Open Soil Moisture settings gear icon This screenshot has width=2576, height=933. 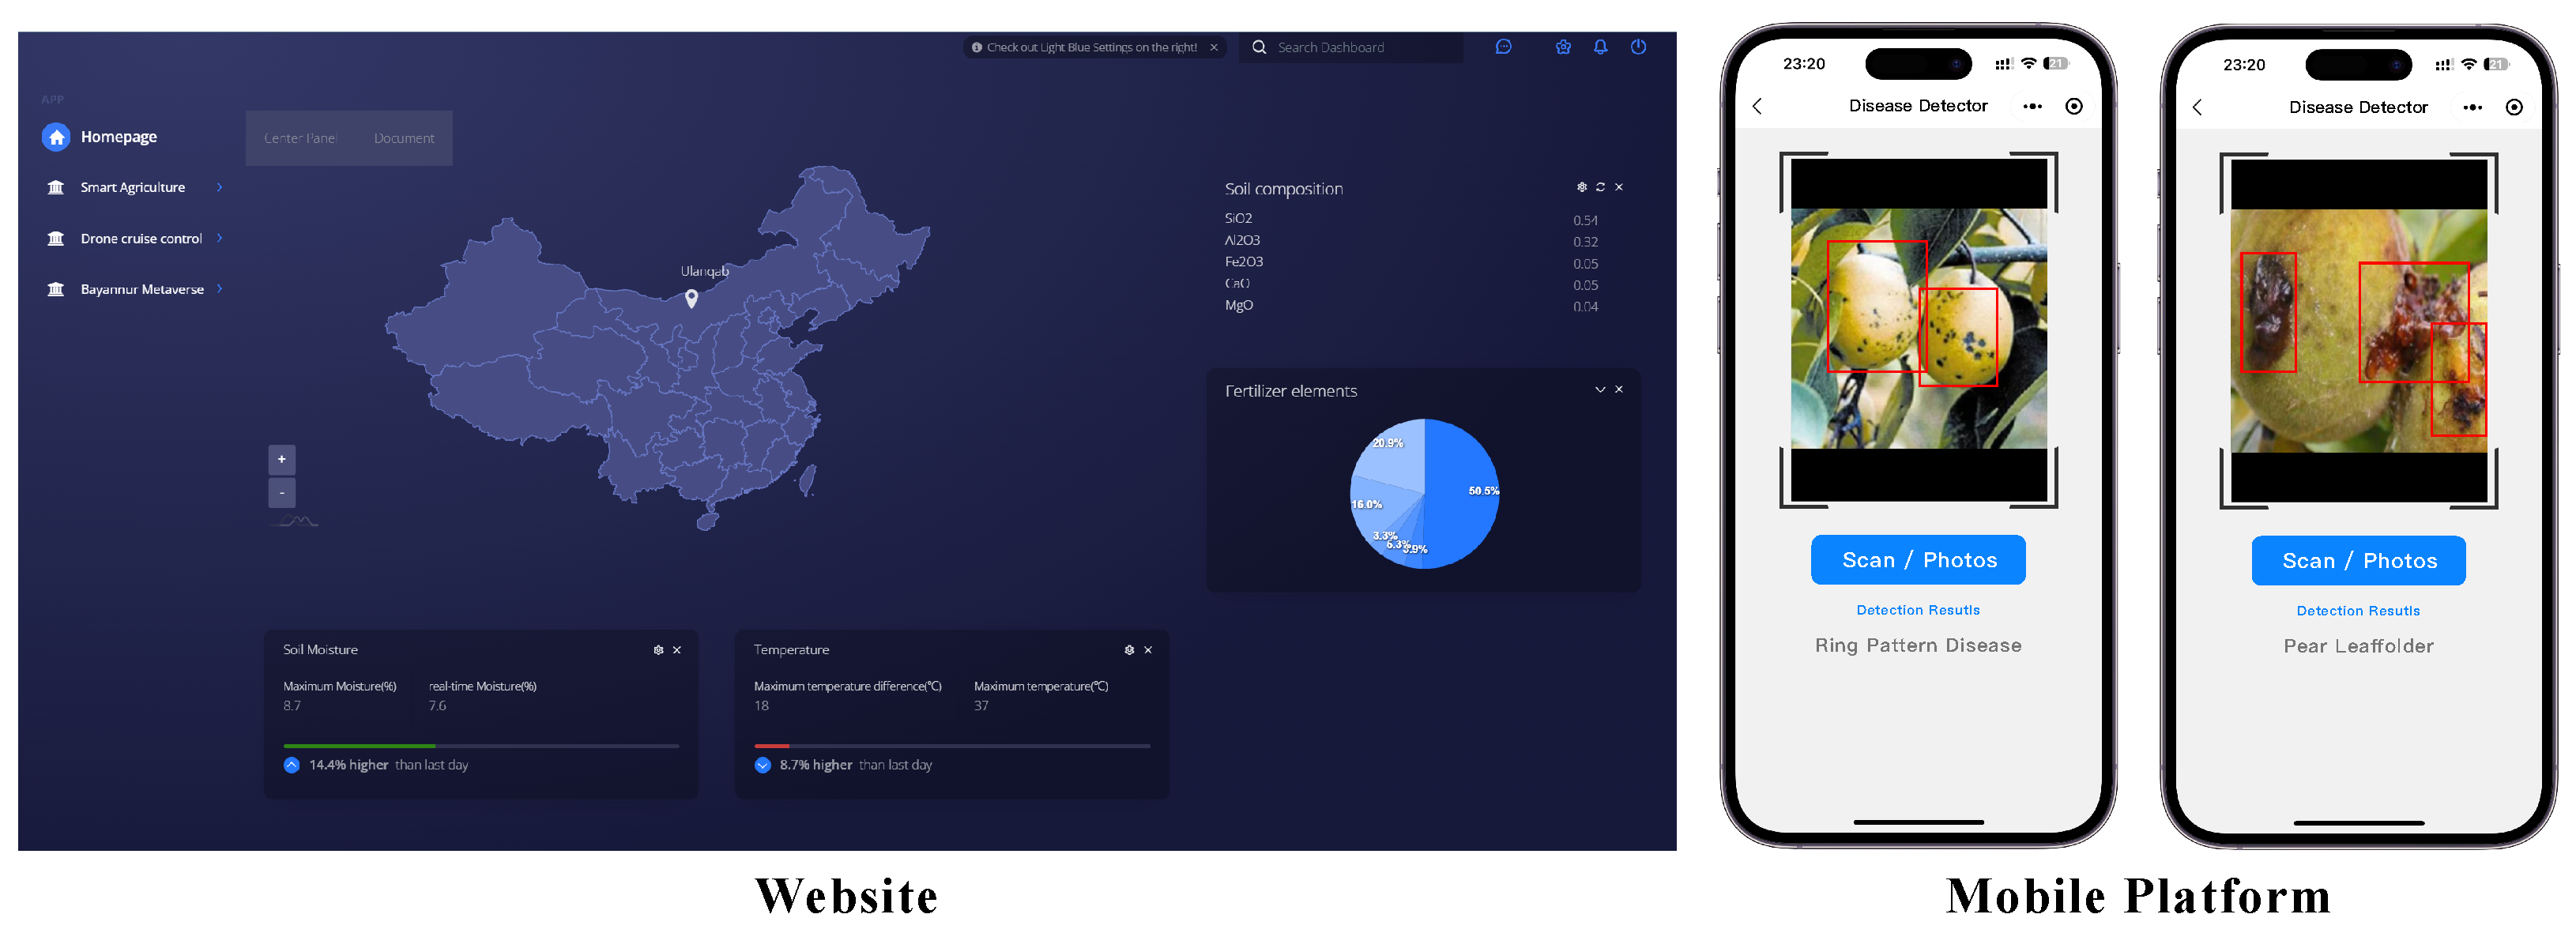(x=658, y=650)
